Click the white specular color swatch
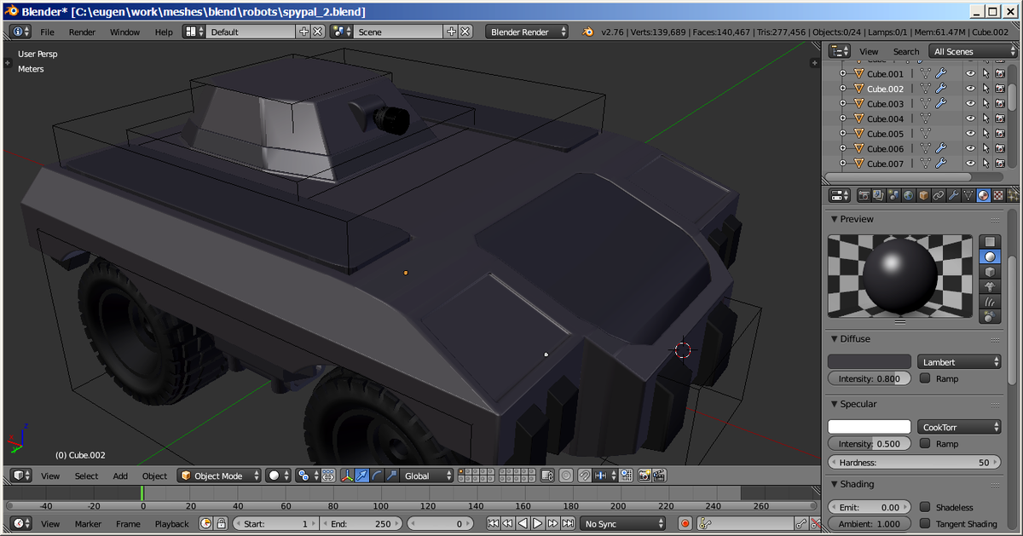Viewport: 1023px width, 536px height. (x=870, y=427)
